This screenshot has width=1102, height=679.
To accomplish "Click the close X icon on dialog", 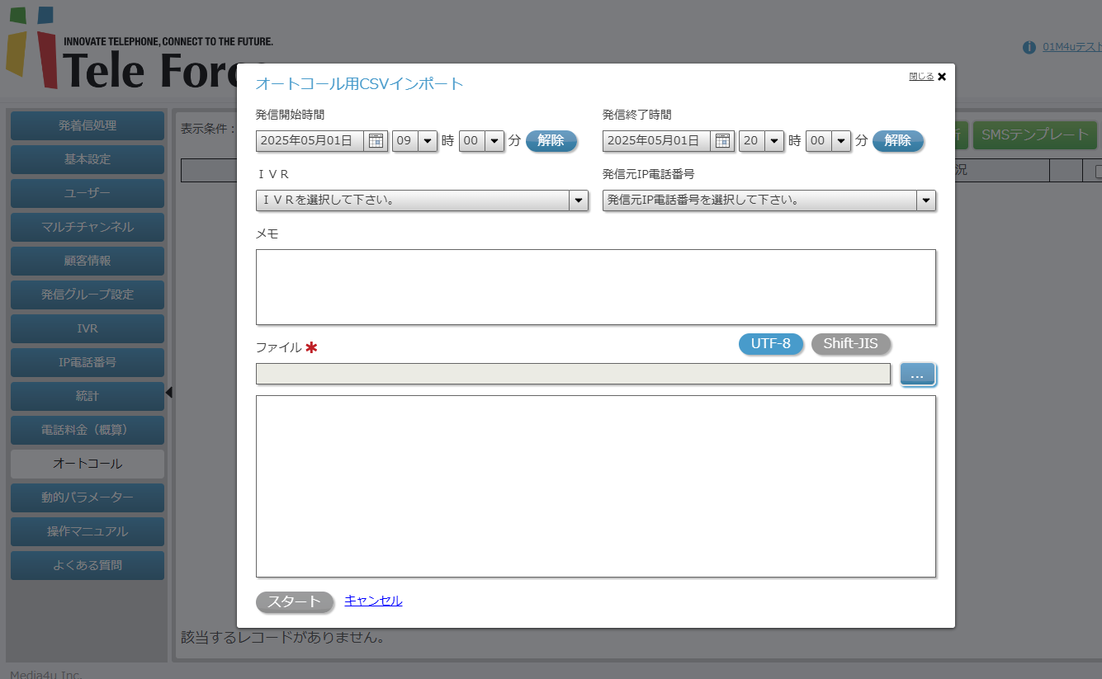I will coord(942,77).
